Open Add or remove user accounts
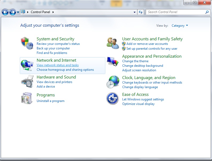This screenshot has height=161, width=212. (147, 44)
